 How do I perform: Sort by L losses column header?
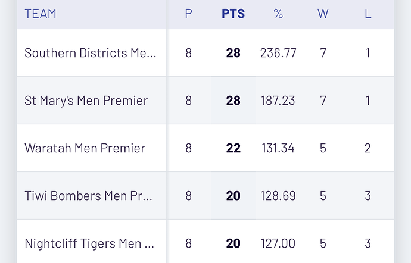(368, 14)
